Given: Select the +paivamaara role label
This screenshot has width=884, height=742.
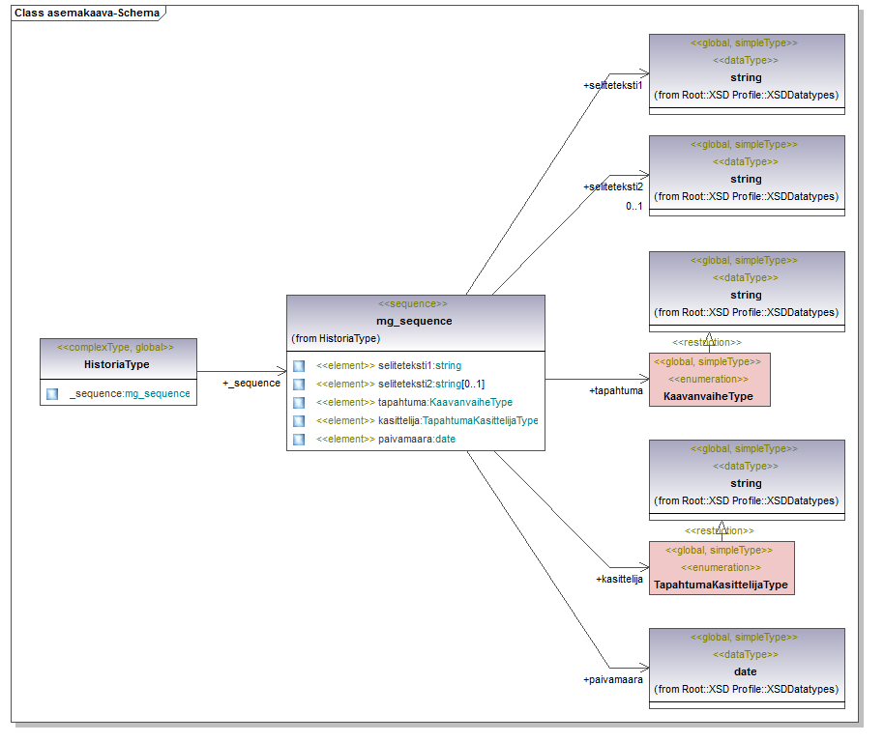Looking at the screenshot, I should coord(613,680).
